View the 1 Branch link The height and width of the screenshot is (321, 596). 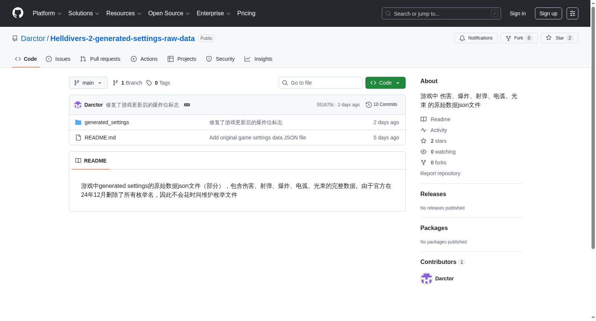[128, 83]
